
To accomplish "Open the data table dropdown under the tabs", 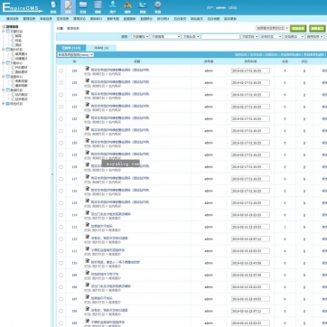I will [x=75, y=55].
